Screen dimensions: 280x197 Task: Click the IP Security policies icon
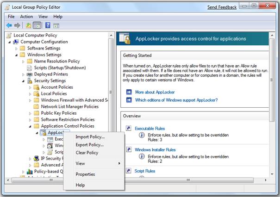36,158
